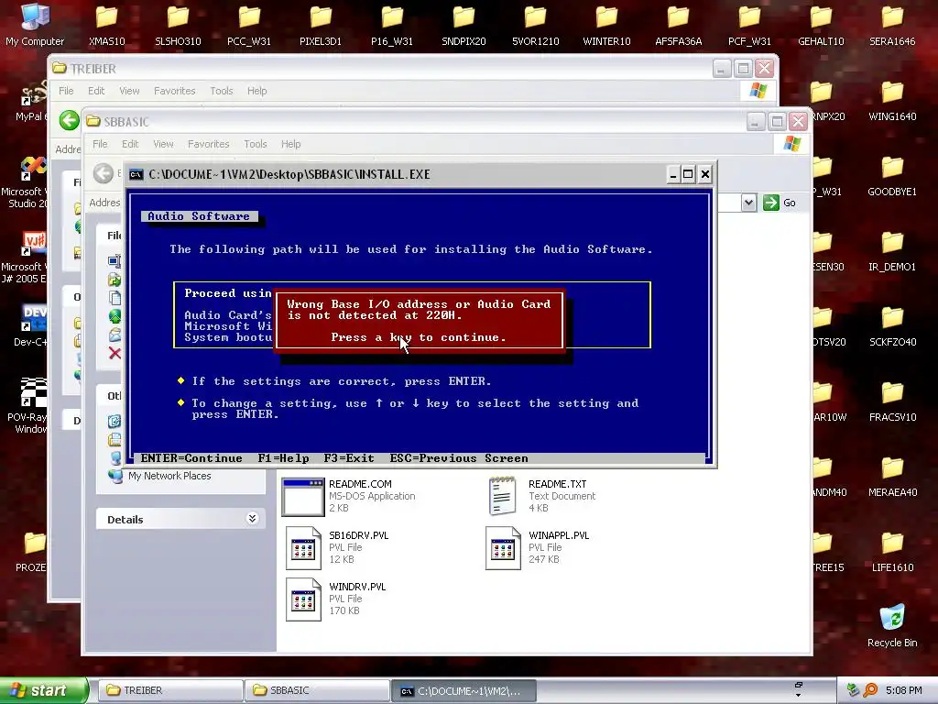
Task: Switch to TREIBER taskbar button
Action: pyautogui.click(x=169, y=691)
